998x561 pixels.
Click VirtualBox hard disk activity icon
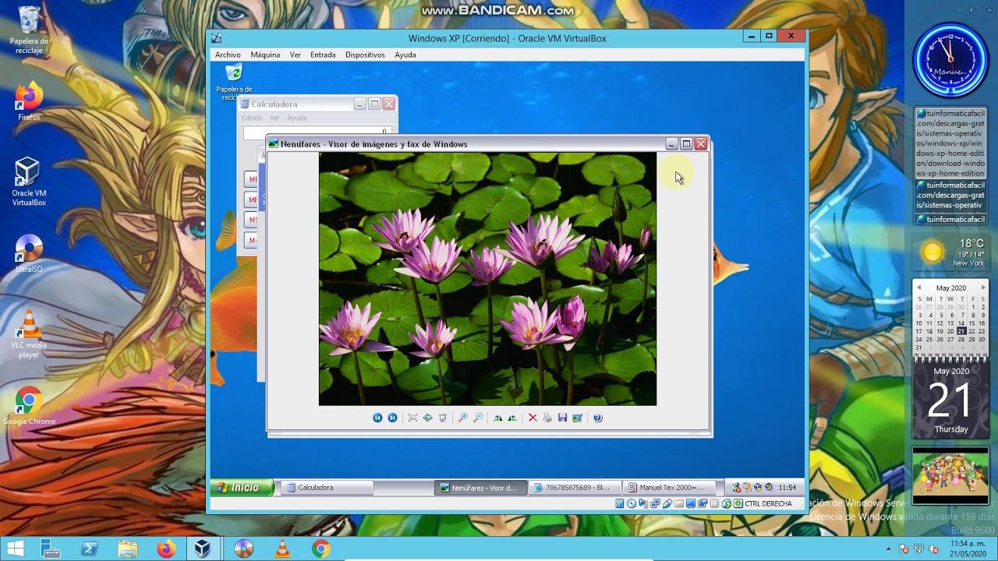pyautogui.click(x=620, y=503)
